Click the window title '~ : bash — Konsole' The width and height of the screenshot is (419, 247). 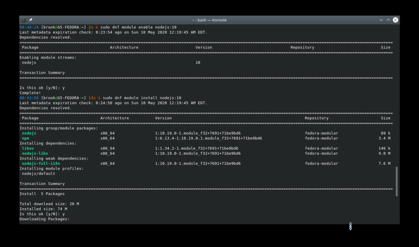[x=209, y=20]
